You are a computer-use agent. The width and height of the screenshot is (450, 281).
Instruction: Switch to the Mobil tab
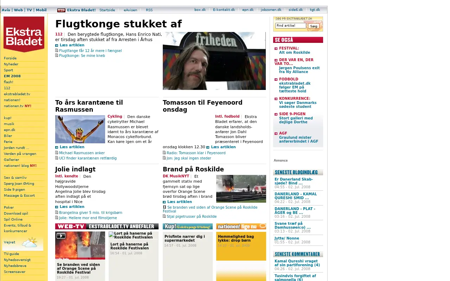[41, 10]
